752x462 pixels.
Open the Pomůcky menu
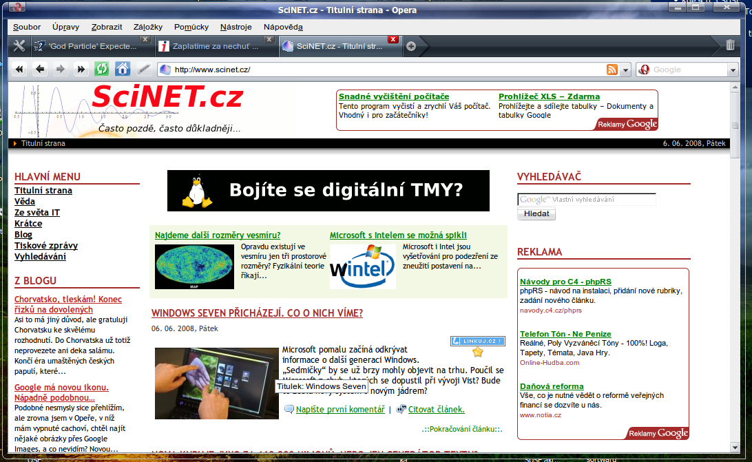(191, 27)
